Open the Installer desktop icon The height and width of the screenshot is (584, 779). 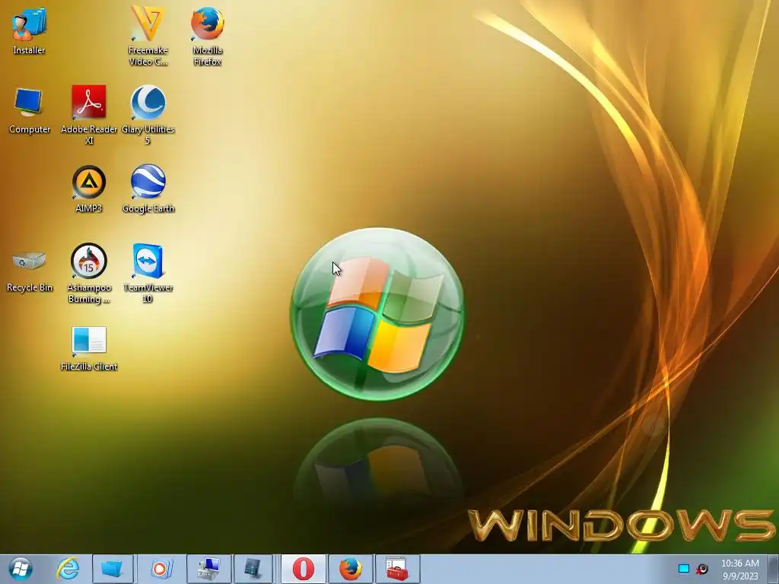(29, 30)
